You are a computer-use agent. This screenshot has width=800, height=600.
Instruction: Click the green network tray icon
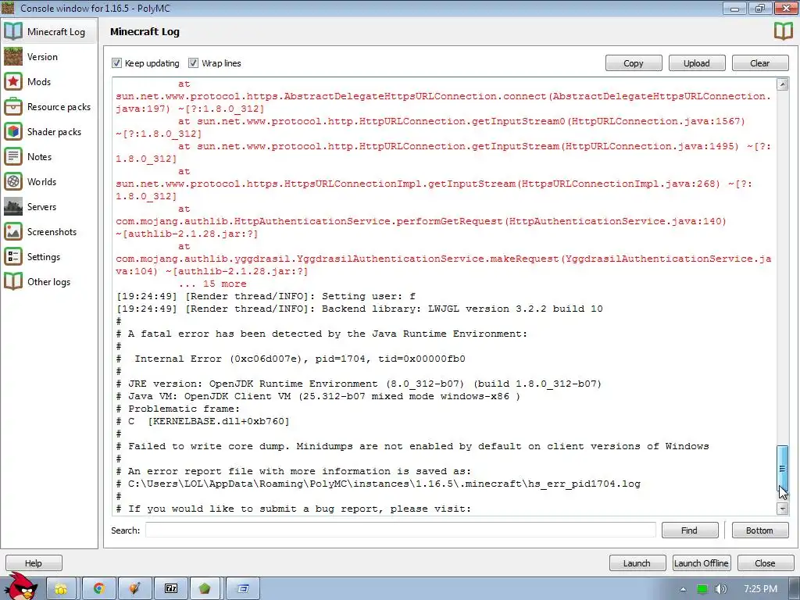pyautogui.click(x=702, y=589)
